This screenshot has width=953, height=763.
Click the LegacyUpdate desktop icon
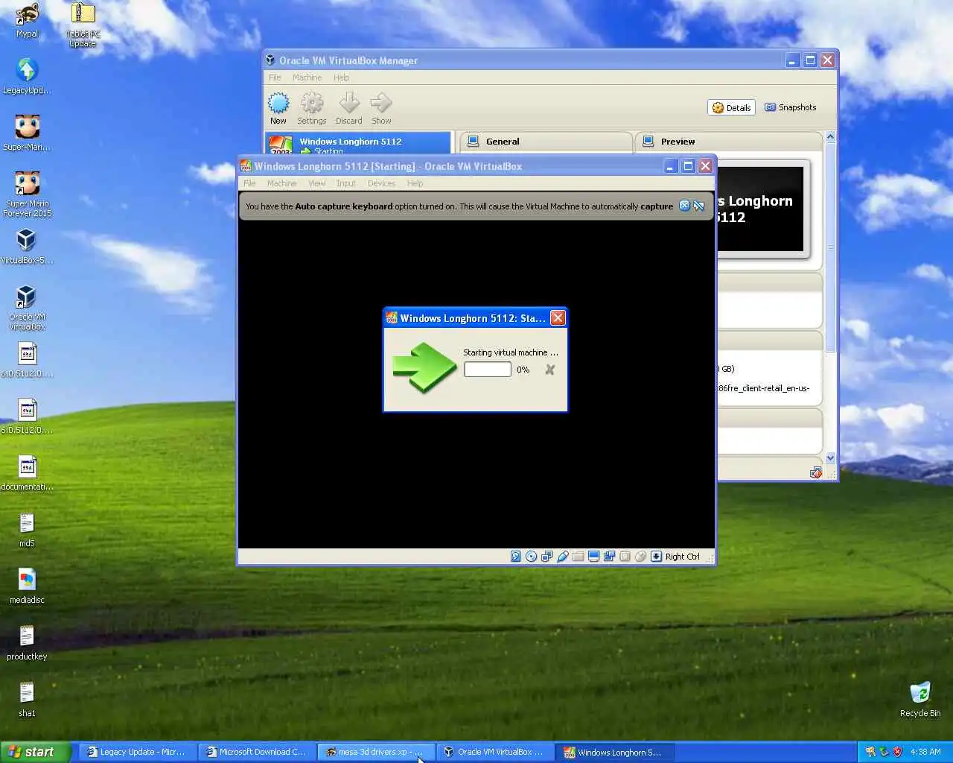[x=27, y=77]
